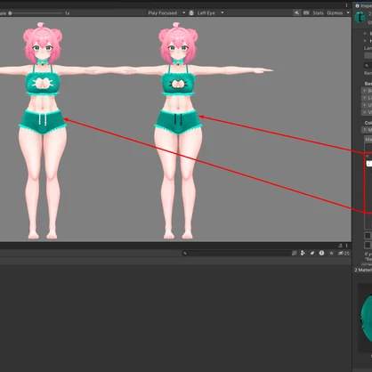372x372 pixels.
Task: Tick the lower checkbox at the Inspector's edge
Action: [368, 245]
